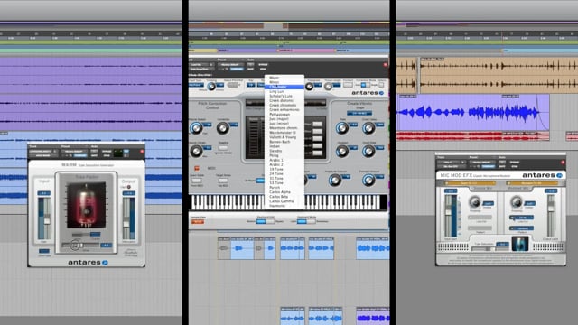The height and width of the screenshot is (325, 578).
Task: Toggle the Learn Scale From MIDI button
Action: coord(197,181)
